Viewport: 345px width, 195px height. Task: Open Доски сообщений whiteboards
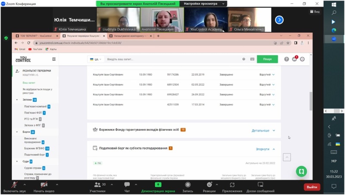(x=260, y=186)
